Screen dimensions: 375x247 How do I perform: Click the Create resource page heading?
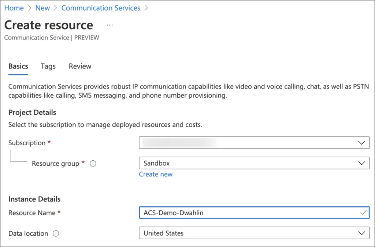[x=49, y=25]
